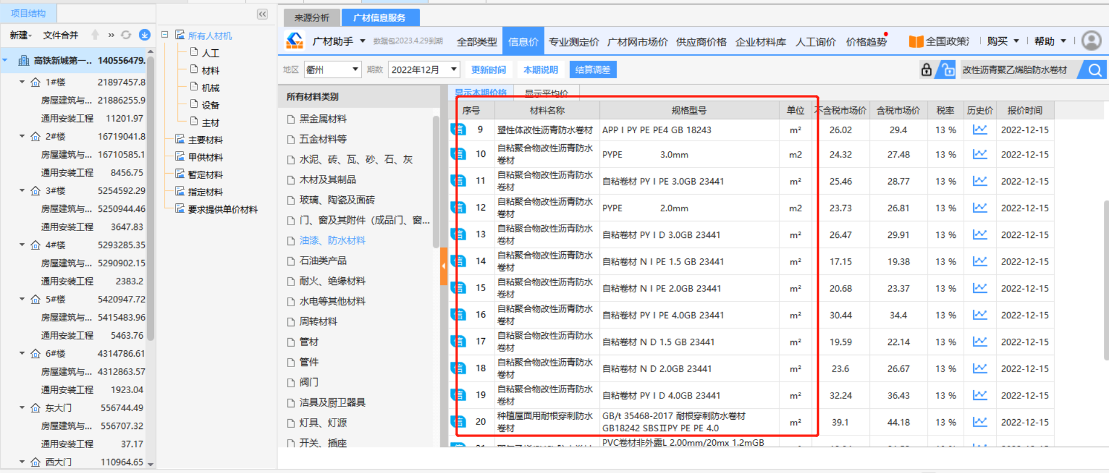
Task: Click the blue download icon in project toolbar
Action: [145, 35]
